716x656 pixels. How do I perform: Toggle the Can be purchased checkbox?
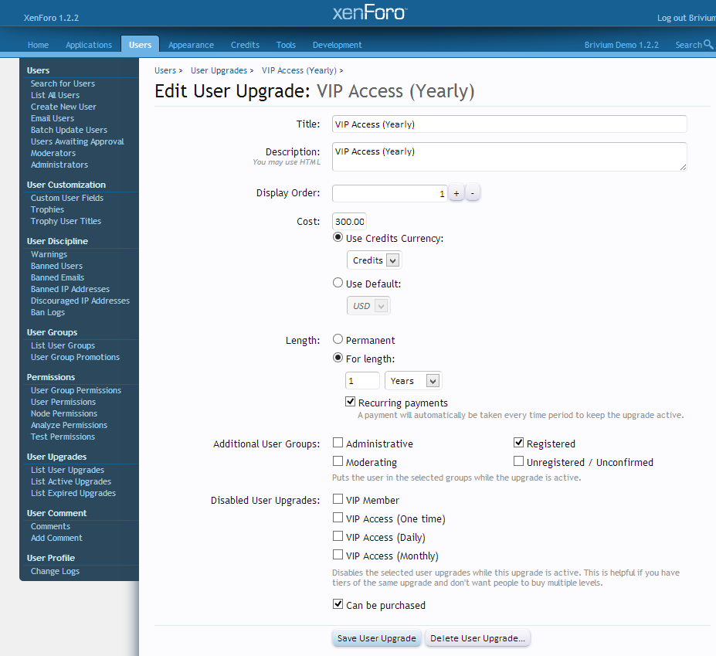click(x=338, y=604)
